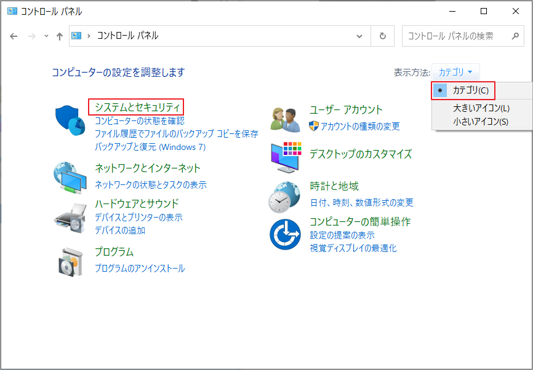Open ネットワークとインターネット category
Viewport: 533px width, 370px height.
click(x=148, y=168)
